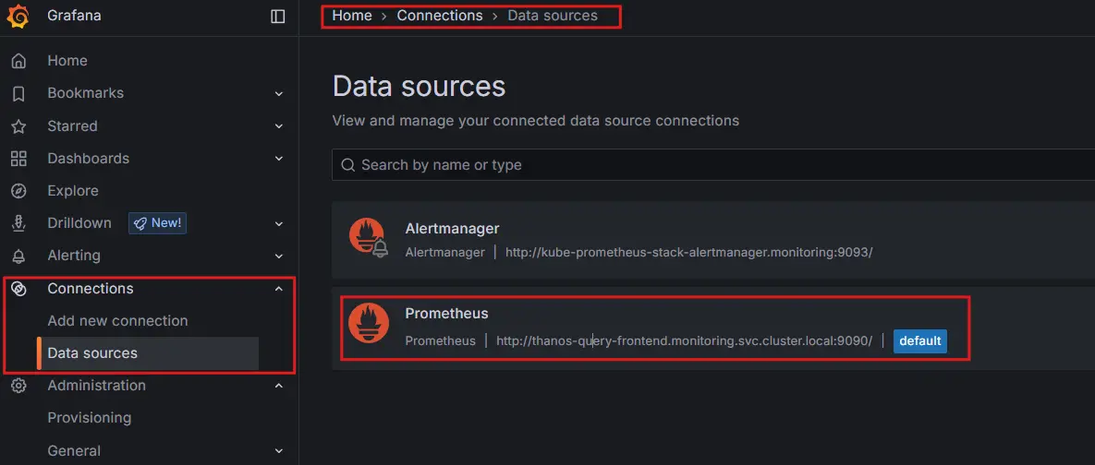Viewport: 1095px width, 465px height.
Task: Open Alerting in the sidebar
Action: coord(73,256)
